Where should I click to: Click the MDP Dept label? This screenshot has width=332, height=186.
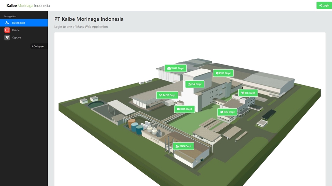tap(167, 95)
